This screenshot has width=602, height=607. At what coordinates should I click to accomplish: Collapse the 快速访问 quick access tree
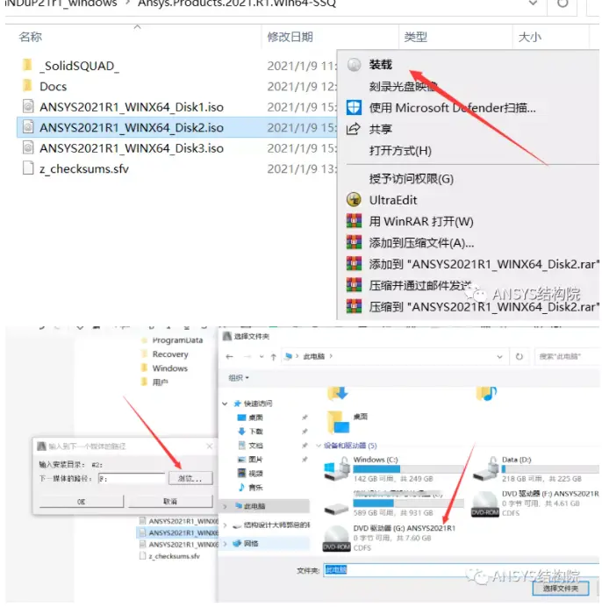pyautogui.click(x=225, y=403)
